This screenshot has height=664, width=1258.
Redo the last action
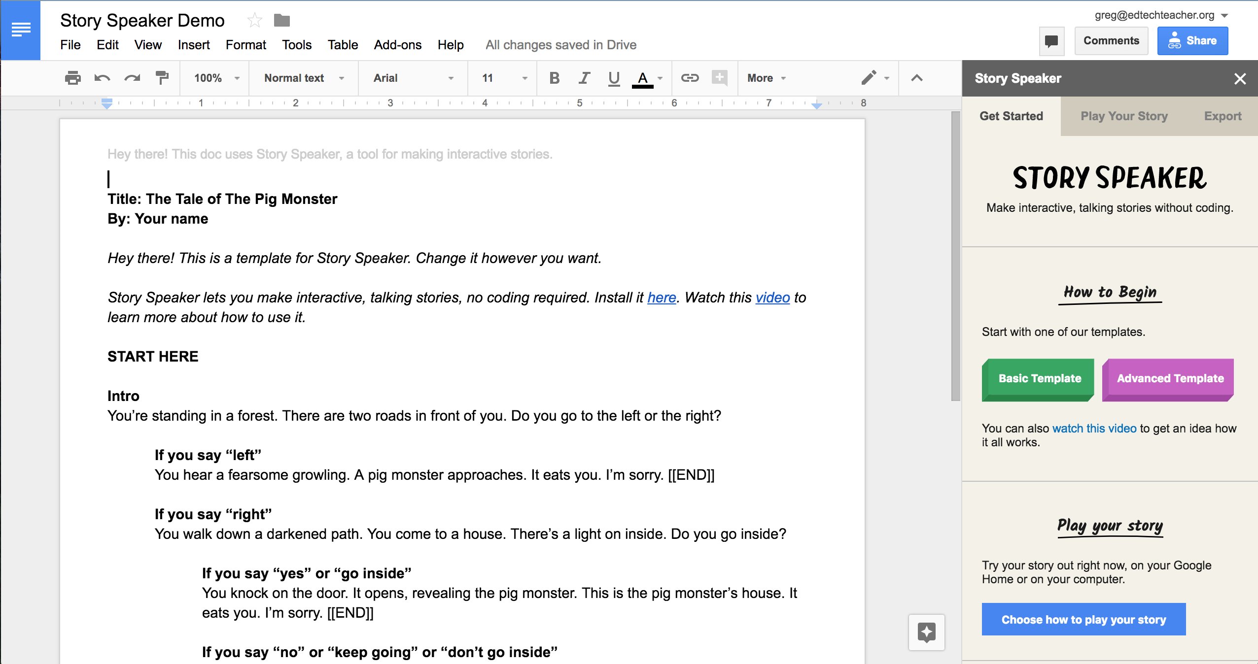click(x=132, y=78)
